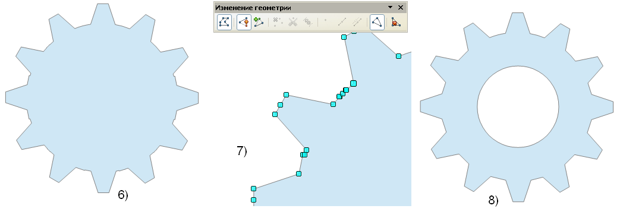Click the circular hole inside the gear
The width and height of the screenshot is (623, 218).
pyautogui.click(x=518, y=106)
